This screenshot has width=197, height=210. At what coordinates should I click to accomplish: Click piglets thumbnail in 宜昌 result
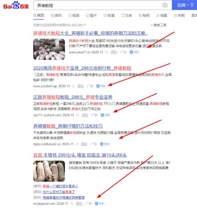click(49, 171)
